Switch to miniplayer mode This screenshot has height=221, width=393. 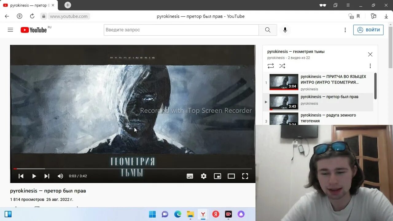217,176
